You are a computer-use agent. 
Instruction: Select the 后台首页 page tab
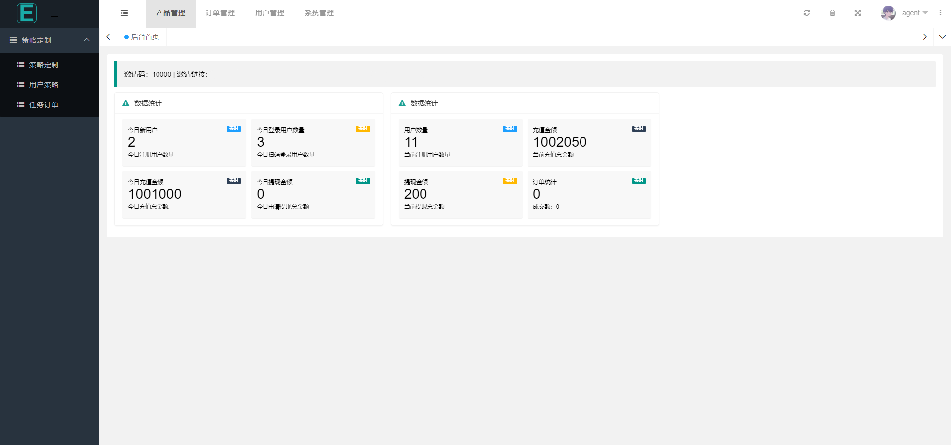[x=142, y=37]
